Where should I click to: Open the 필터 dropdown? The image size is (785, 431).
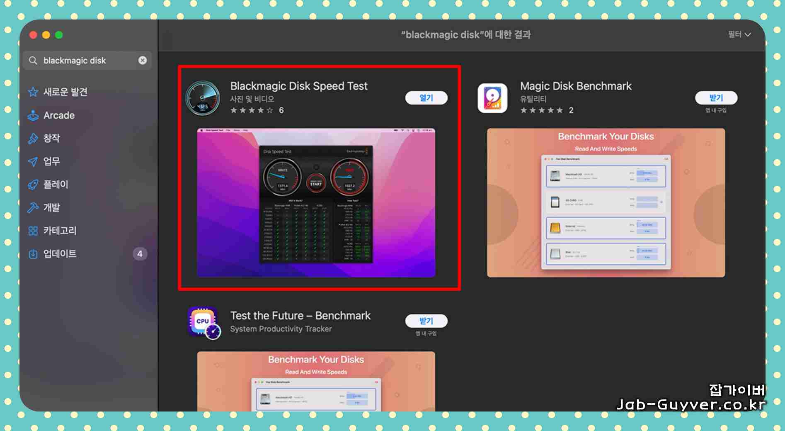coord(739,34)
